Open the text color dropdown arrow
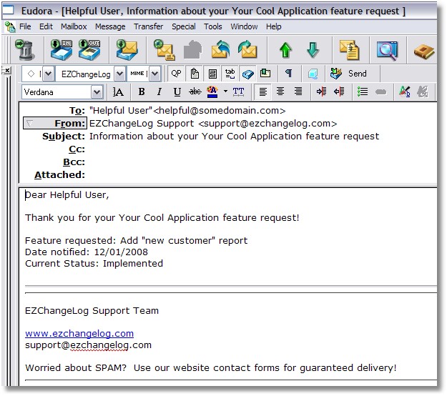The image size is (447, 396). 225,91
